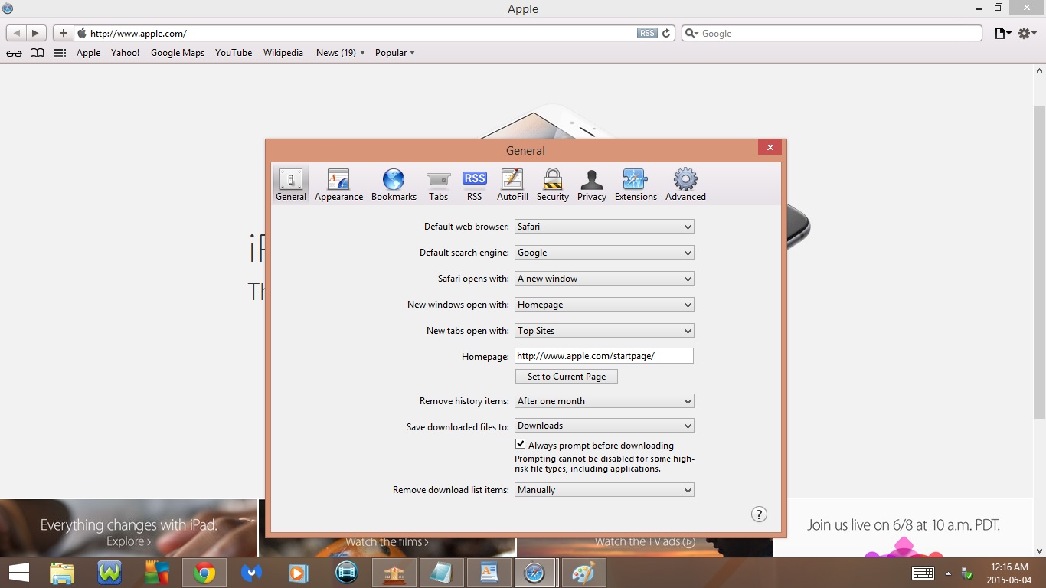Expand New tabs open with dropdown
The height and width of the screenshot is (588, 1046).
(x=604, y=331)
